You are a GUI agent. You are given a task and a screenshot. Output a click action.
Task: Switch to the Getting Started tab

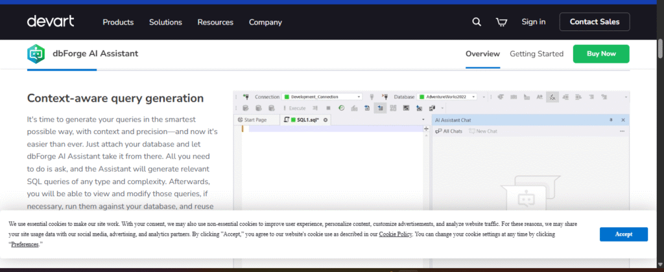click(x=536, y=54)
